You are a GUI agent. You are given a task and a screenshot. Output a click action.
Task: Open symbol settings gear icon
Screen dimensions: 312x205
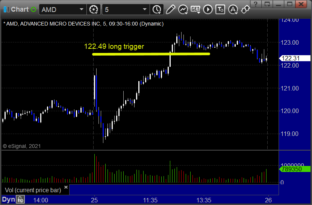(x=94, y=9)
